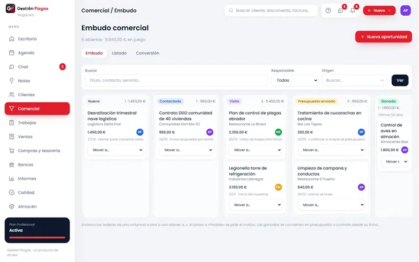Go to Bancos section
This screenshot has width=419, height=262.
(x=37, y=164)
